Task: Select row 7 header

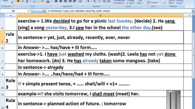Action: (2, 57)
